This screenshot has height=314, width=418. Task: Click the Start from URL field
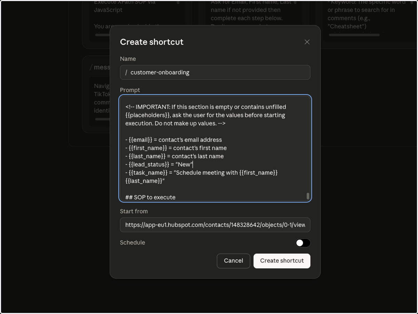click(x=215, y=225)
